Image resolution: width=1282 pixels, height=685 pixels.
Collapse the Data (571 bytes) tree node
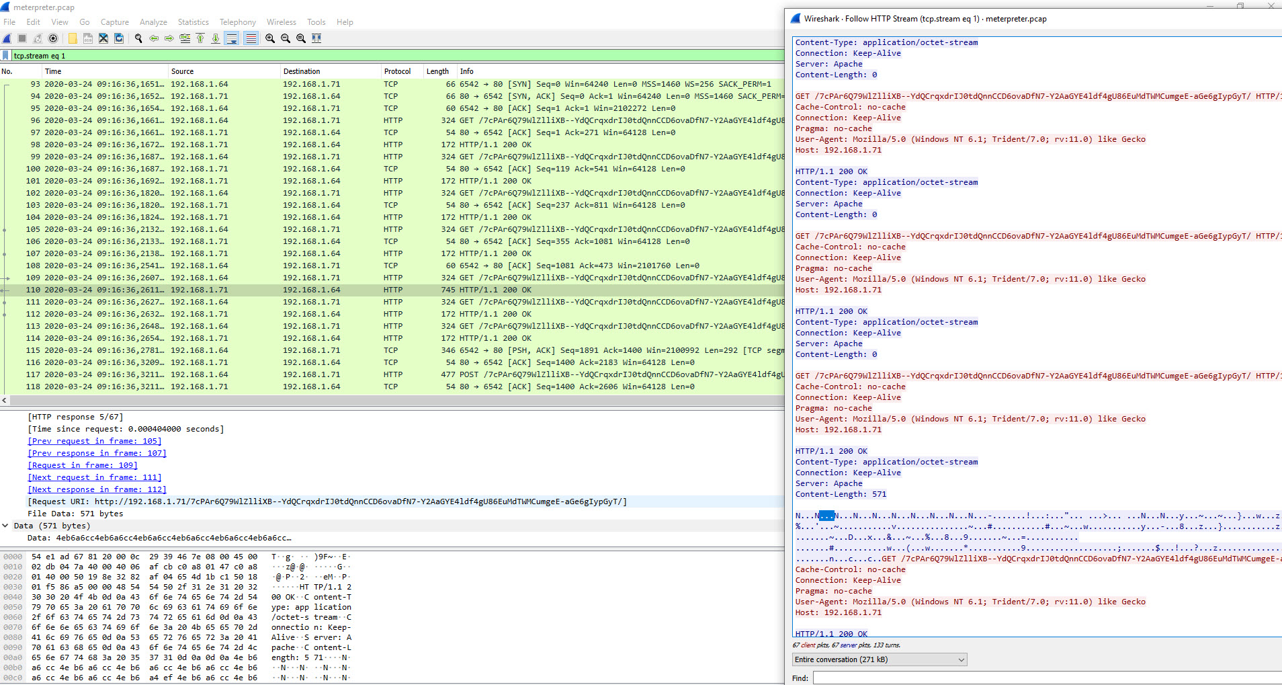(5, 526)
